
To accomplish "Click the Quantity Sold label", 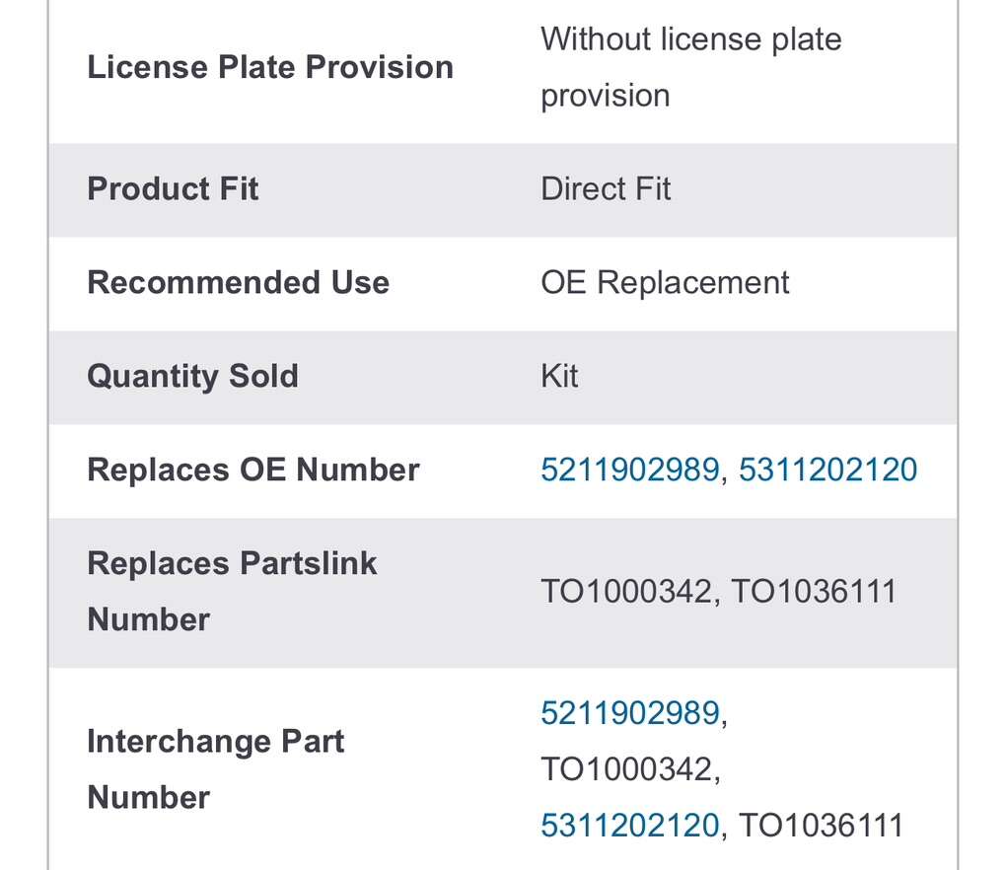I will tap(192, 376).
